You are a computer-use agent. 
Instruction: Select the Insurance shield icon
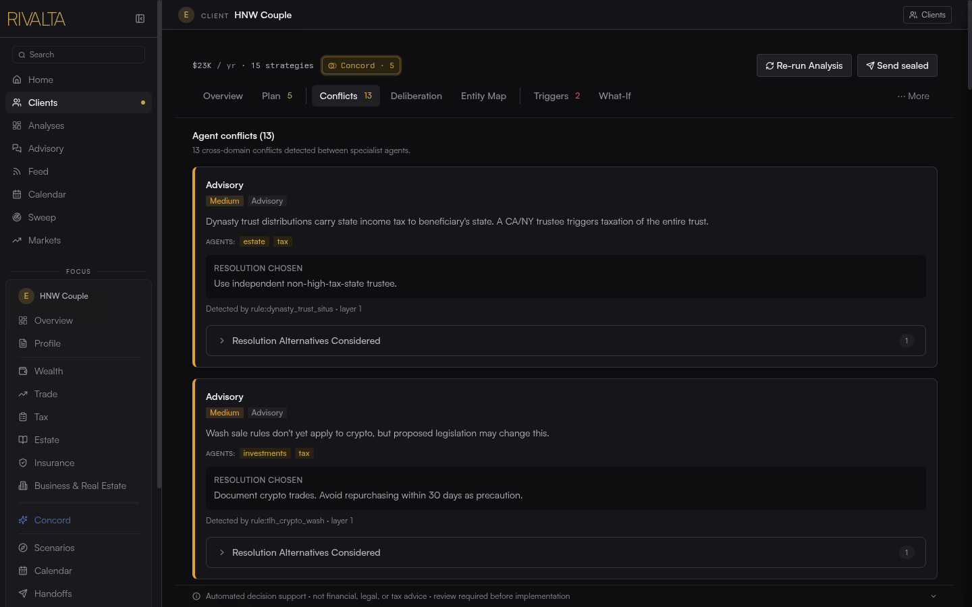(x=23, y=463)
